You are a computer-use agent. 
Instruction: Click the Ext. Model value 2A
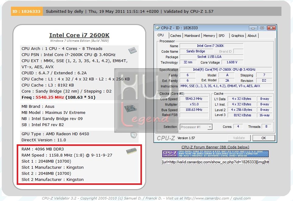point(227,80)
